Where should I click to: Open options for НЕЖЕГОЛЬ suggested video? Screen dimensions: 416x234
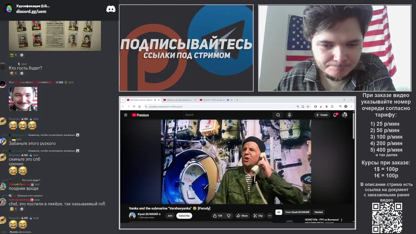click(x=342, y=220)
